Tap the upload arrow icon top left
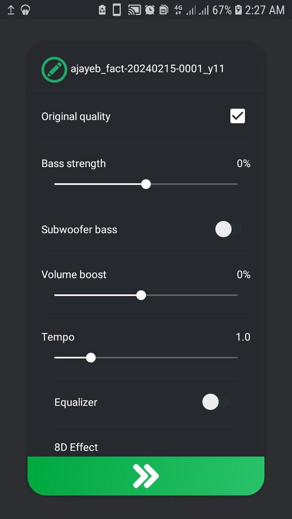This screenshot has height=519, width=292. point(11,10)
